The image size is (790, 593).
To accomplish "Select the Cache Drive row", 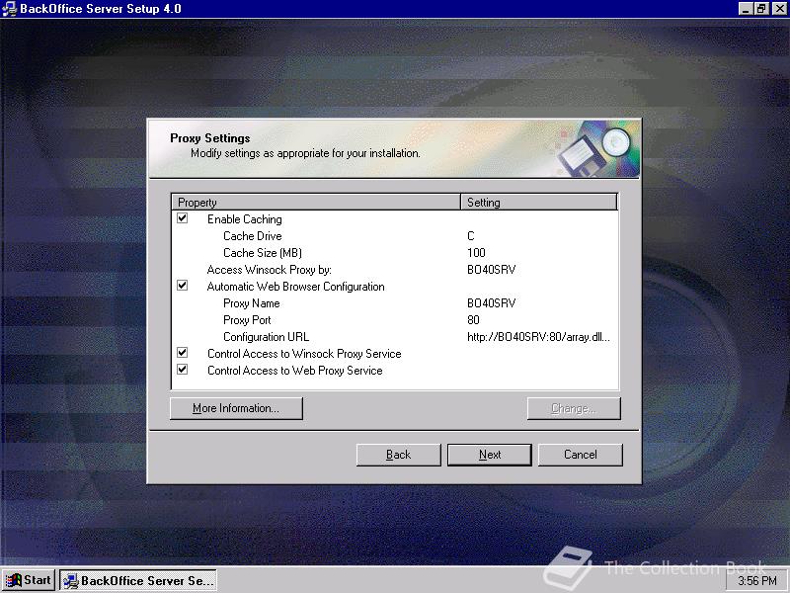I will [x=395, y=236].
